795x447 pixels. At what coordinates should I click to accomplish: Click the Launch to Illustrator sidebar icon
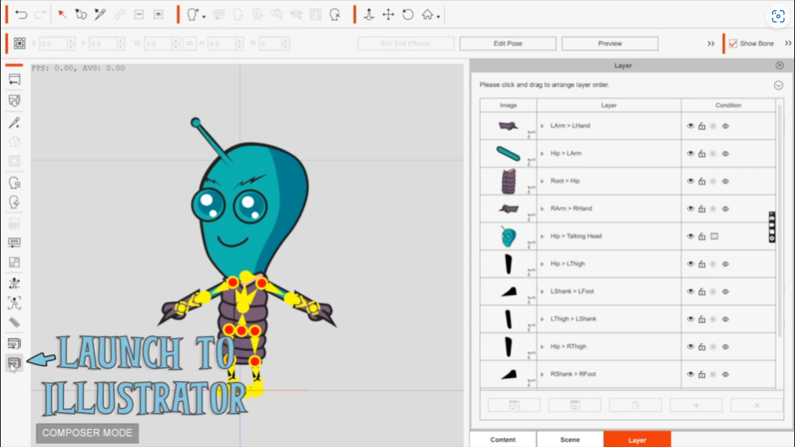[16, 362]
